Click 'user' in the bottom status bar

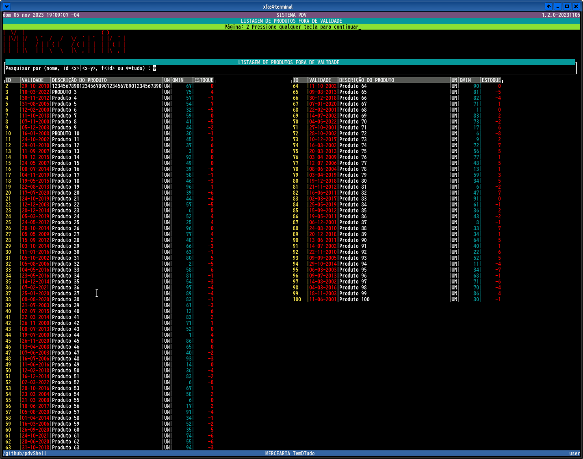pyautogui.click(x=574, y=454)
